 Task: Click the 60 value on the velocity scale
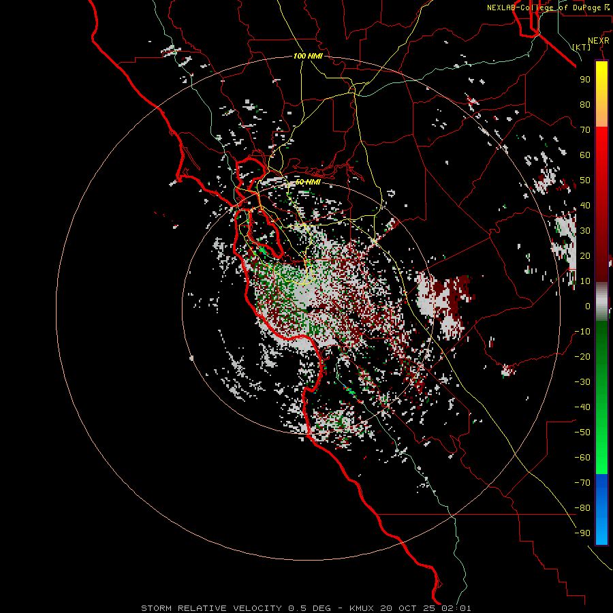(x=585, y=155)
